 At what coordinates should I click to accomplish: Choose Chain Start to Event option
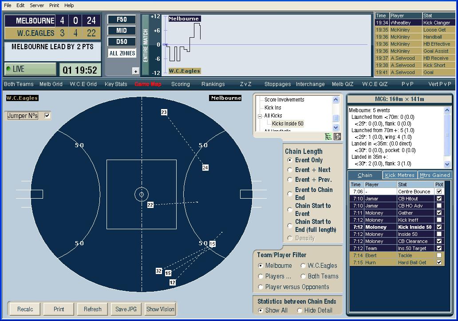(290, 210)
